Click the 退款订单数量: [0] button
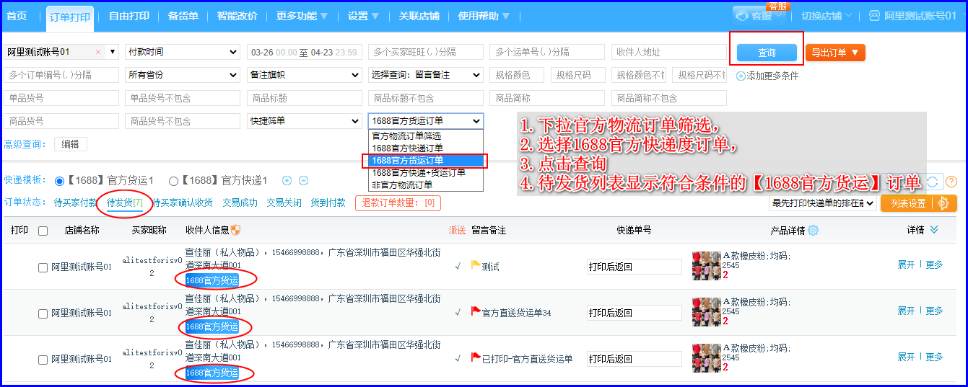The height and width of the screenshot is (387, 968). (398, 203)
